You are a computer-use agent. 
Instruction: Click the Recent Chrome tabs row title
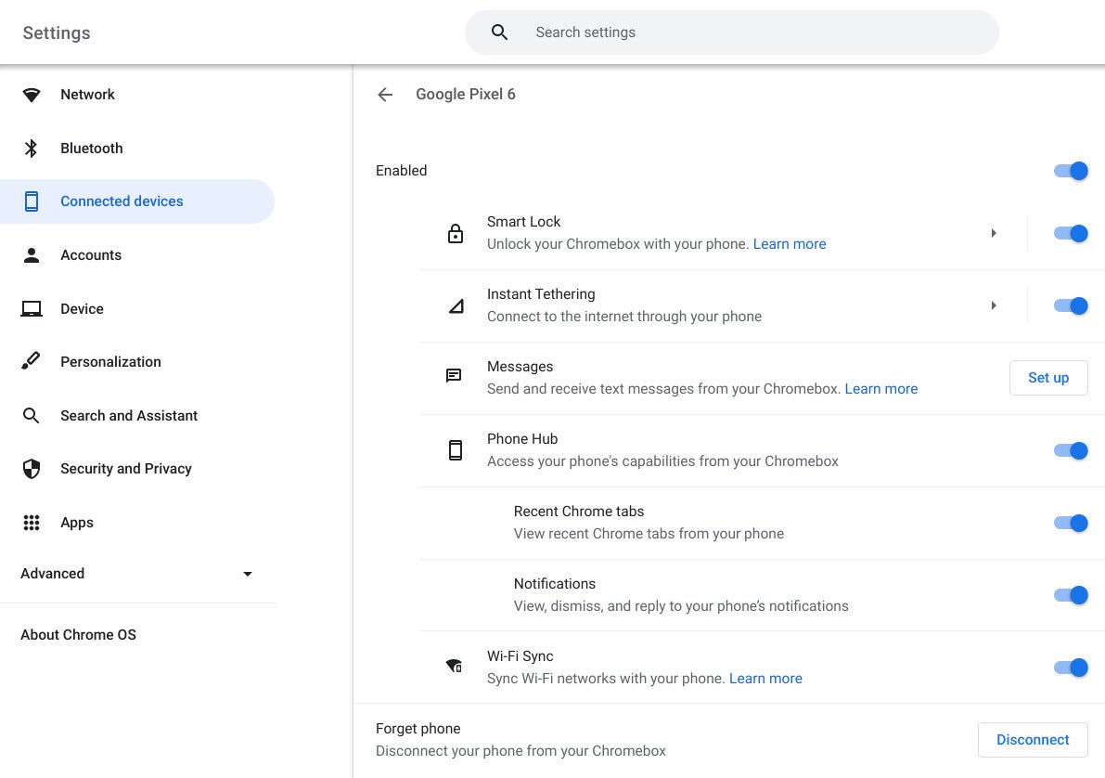(x=579, y=512)
